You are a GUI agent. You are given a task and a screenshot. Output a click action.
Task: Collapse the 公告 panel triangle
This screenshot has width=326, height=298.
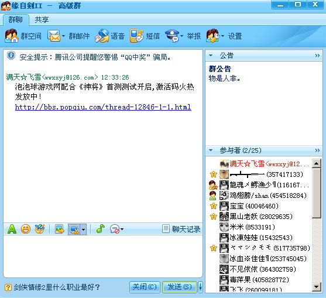click(x=211, y=55)
